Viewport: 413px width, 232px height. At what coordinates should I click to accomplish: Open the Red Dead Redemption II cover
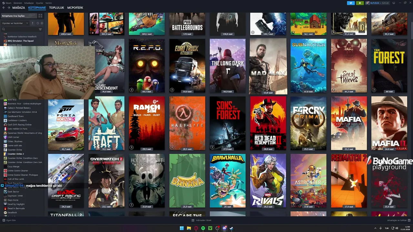pos(268,123)
